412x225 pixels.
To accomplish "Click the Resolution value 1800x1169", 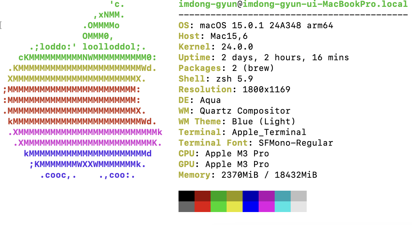I will pyautogui.click(x=266, y=90).
